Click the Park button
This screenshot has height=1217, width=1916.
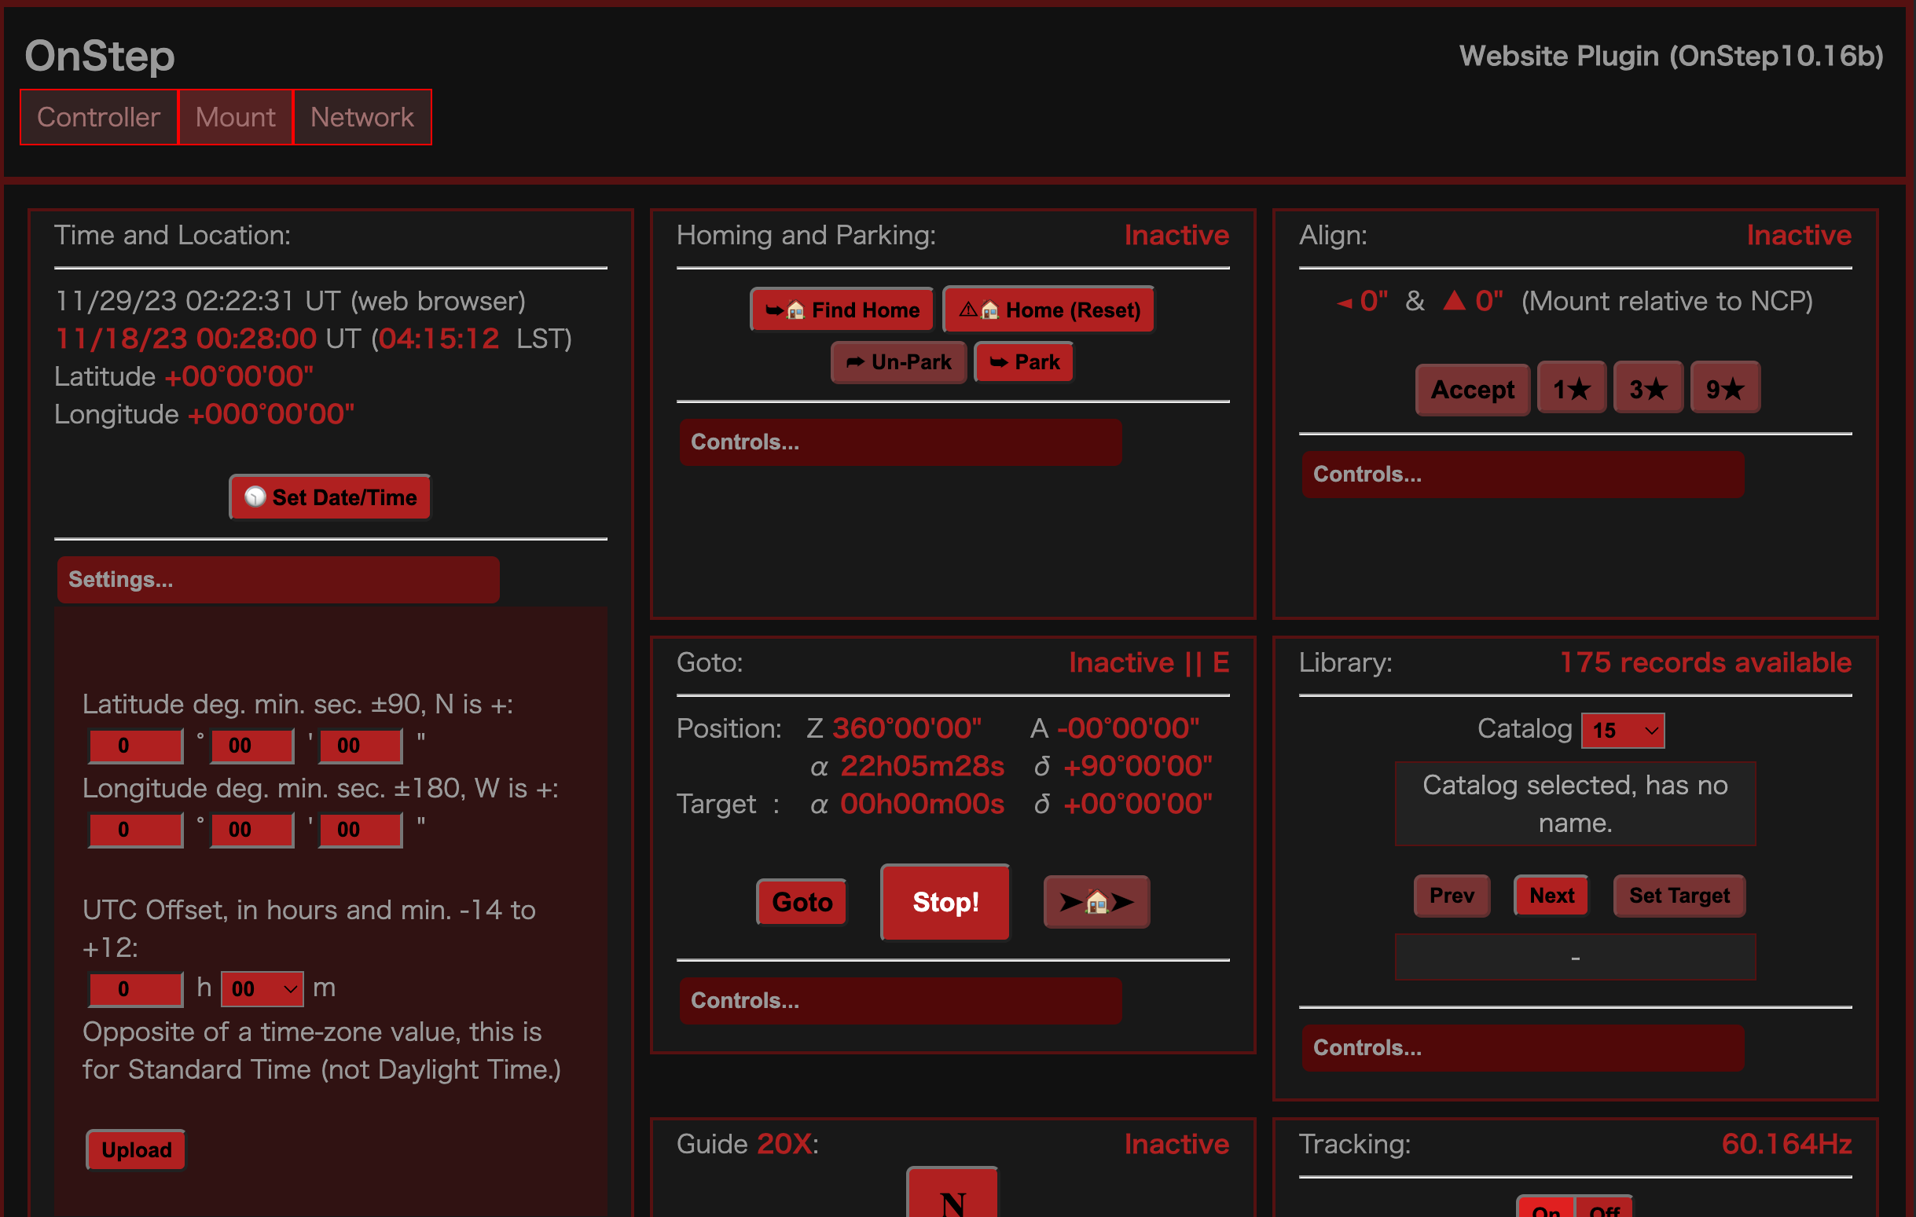(1024, 363)
